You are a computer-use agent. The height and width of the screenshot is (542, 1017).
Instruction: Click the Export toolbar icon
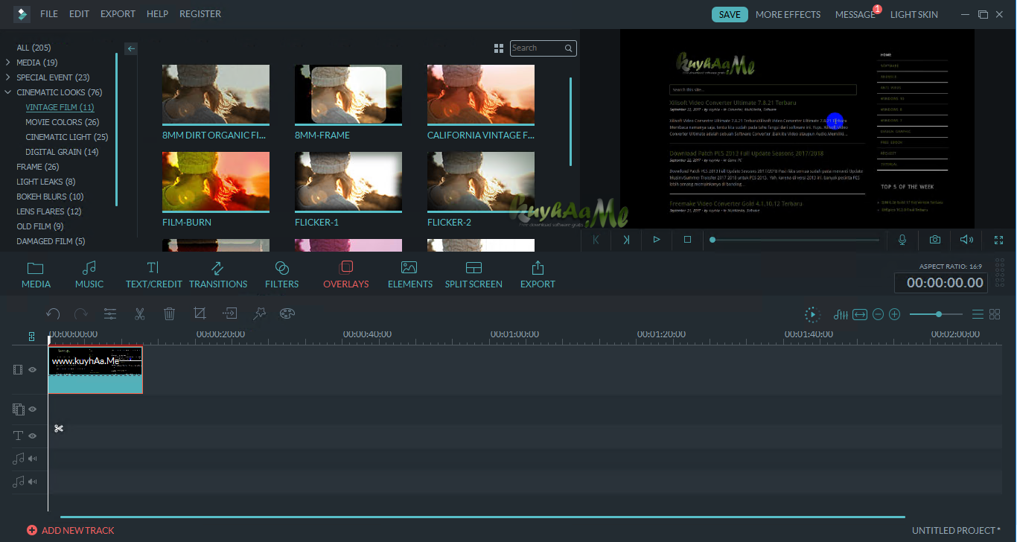point(538,275)
